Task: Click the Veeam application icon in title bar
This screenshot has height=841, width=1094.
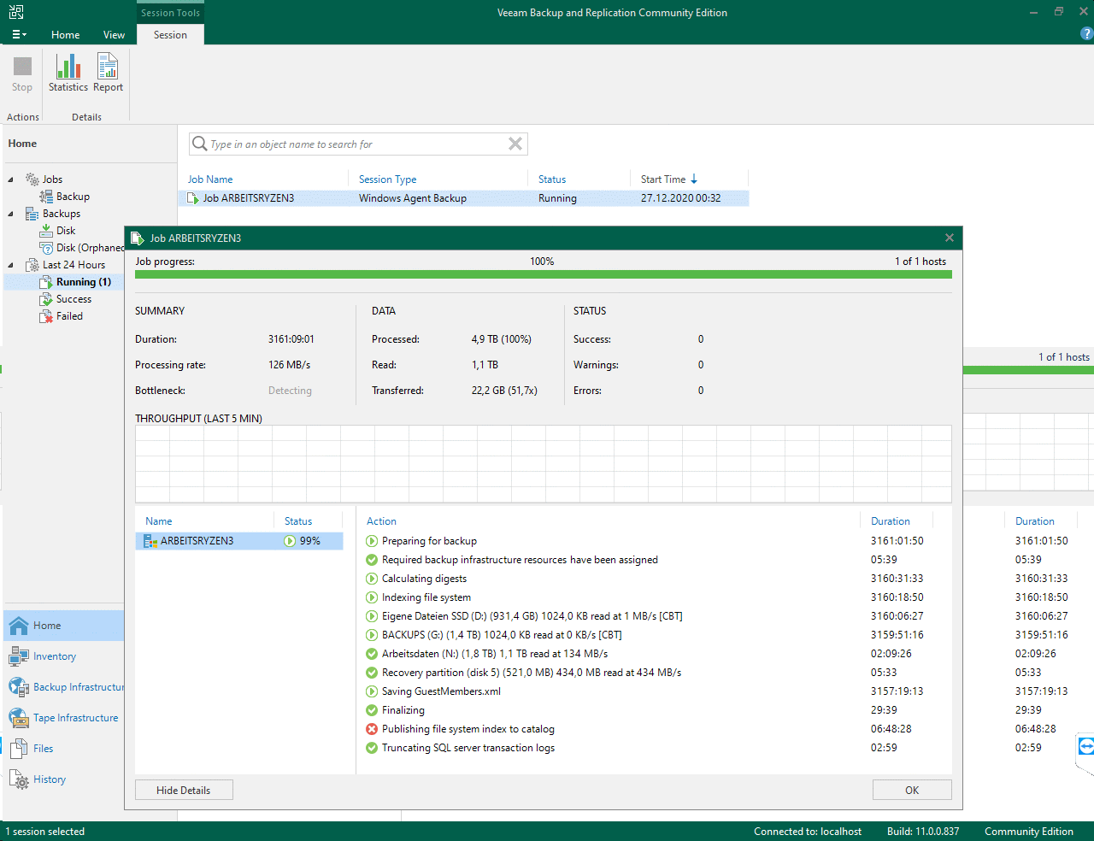Action: pyautogui.click(x=16, y=12)
